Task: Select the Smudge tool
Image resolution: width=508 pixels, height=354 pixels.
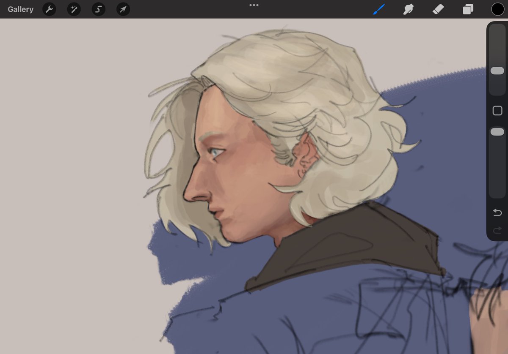Action: (409, 9)
